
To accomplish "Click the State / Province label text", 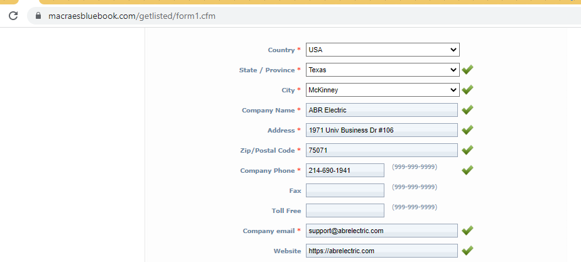I will click(267, 70).
